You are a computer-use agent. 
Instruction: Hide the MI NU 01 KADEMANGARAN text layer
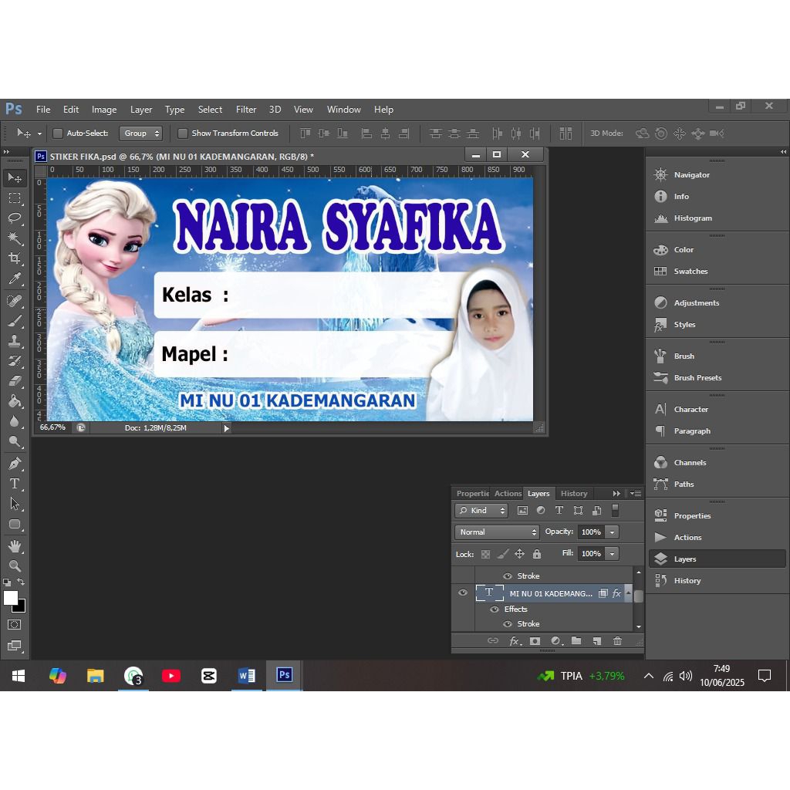coord(463,592)
